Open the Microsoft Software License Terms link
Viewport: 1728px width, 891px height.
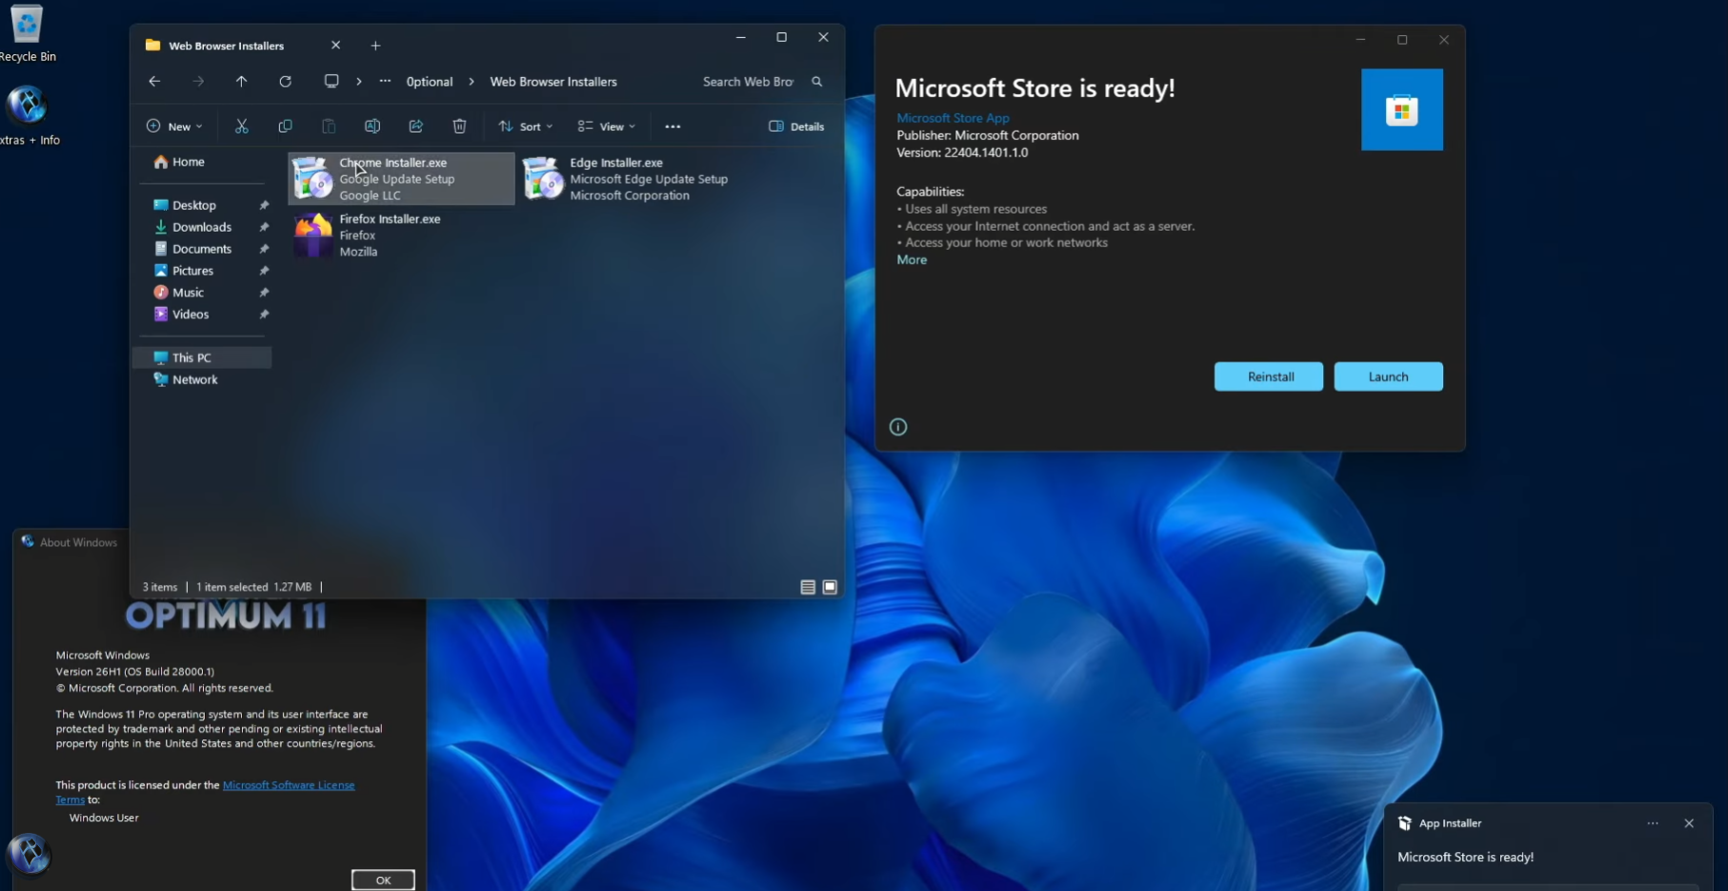click(289, 785)
